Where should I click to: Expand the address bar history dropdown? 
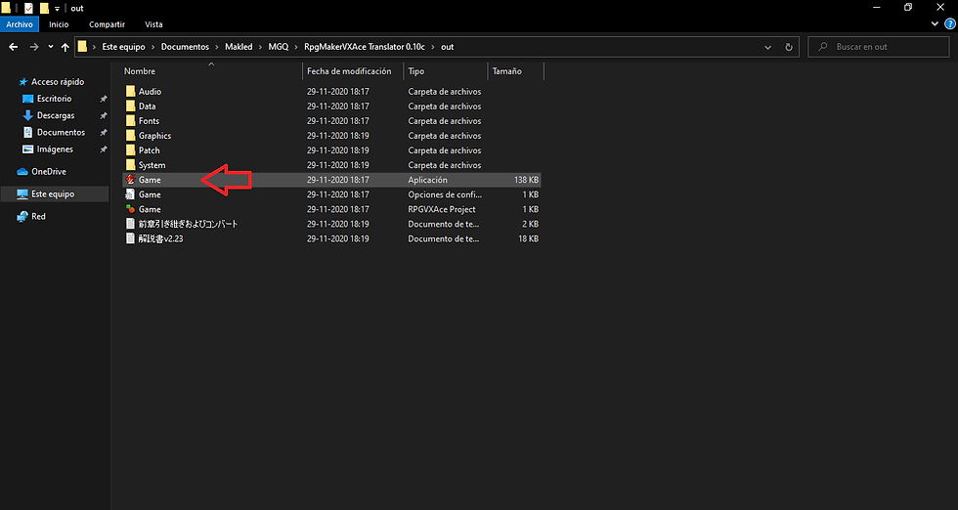pos(768,47)
